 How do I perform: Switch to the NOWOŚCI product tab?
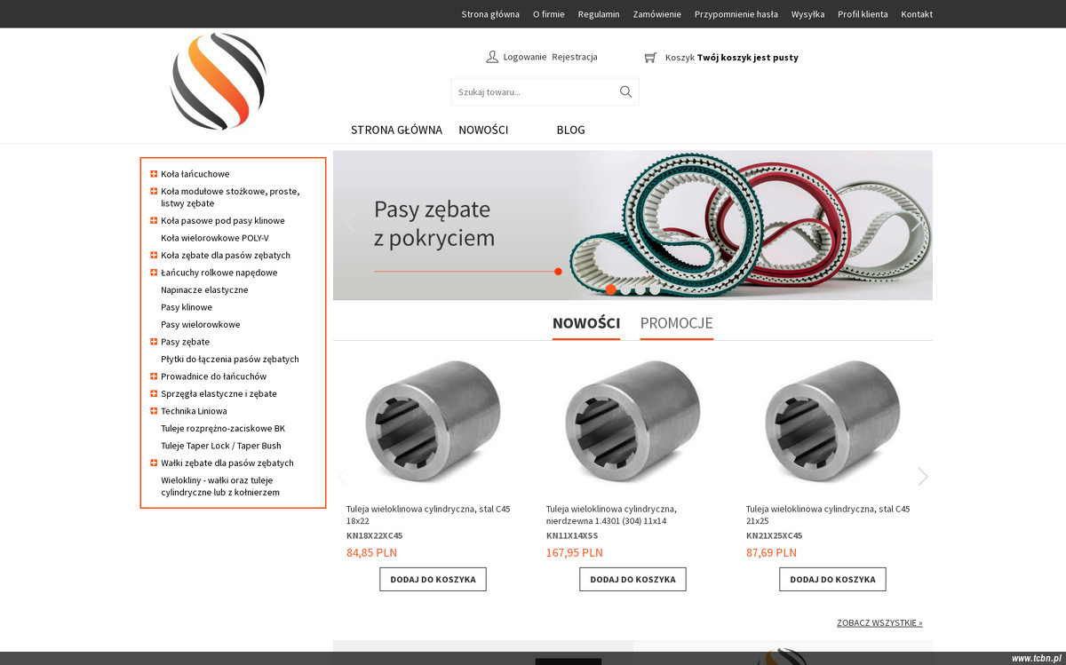pyautogui.click(x=586, y=323)
